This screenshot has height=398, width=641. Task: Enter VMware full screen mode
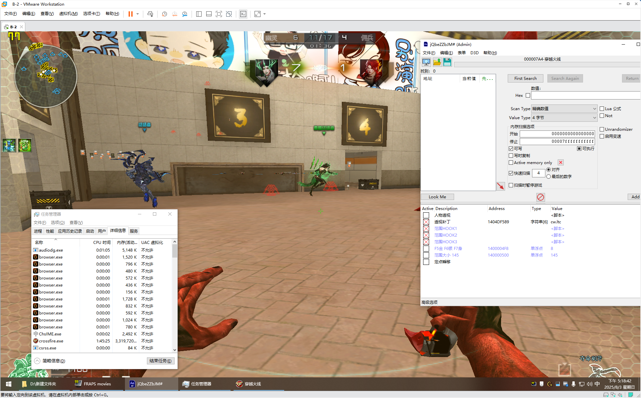tap(219, 14)
